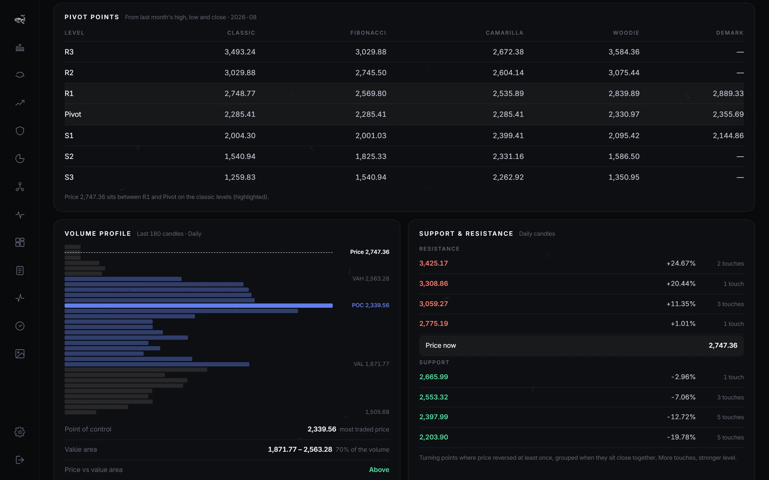Select support level 2,665.99
Viewport: 769px width, 480px height.
(433, 377)
